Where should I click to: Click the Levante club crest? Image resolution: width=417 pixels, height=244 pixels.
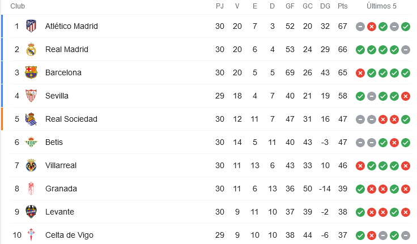click(x=31, y=212)
